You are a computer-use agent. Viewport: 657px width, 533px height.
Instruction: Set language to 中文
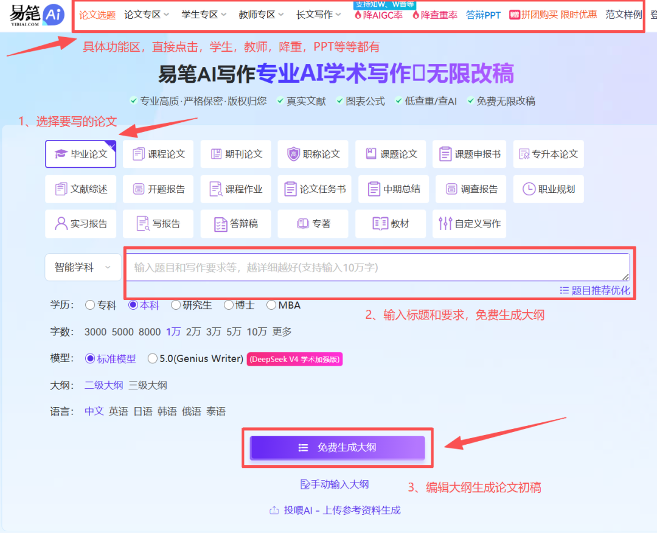tap(94, 411)
